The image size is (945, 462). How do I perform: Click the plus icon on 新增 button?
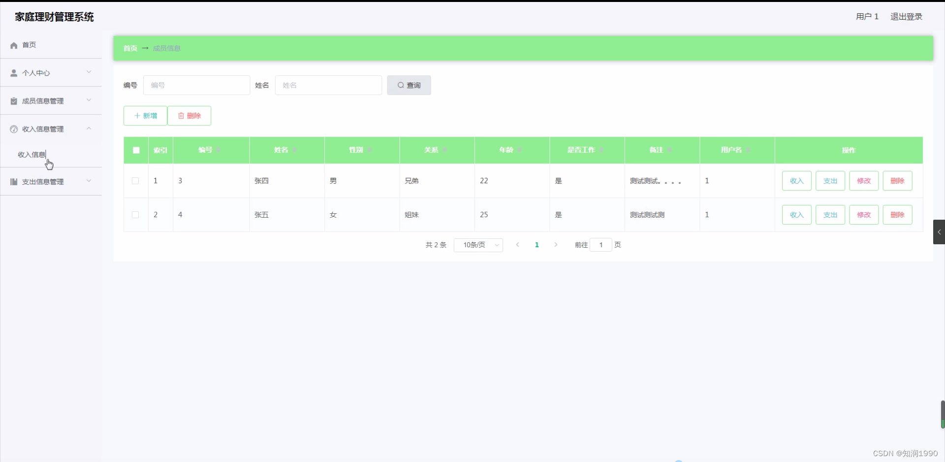(x=137, y=115)
